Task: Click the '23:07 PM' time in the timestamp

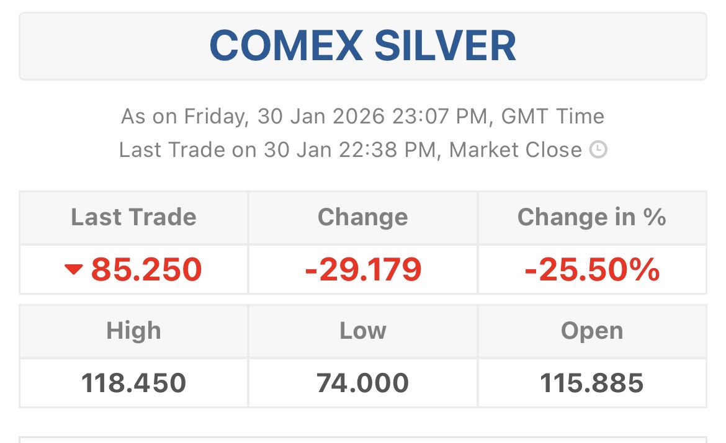Action: pyautogui.click(x=442, y=116)
